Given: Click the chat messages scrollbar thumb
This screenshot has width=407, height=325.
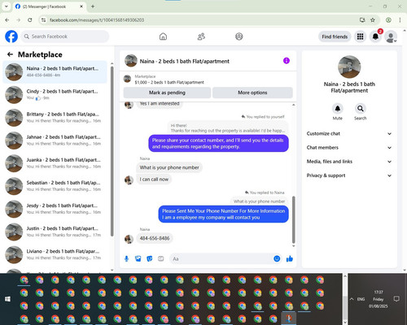Looking at the screenshot, I should point(293,220).
